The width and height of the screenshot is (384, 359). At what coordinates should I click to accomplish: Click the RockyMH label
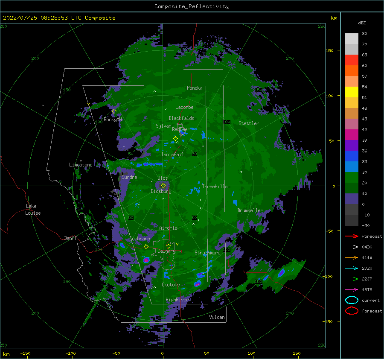pyautogui.click(x=113, y=120)
